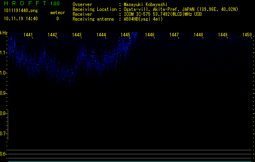This screenshot has height=162, width=255.
Task: Click the 1.0 kHz frequency label
Action: click(4, 73)
